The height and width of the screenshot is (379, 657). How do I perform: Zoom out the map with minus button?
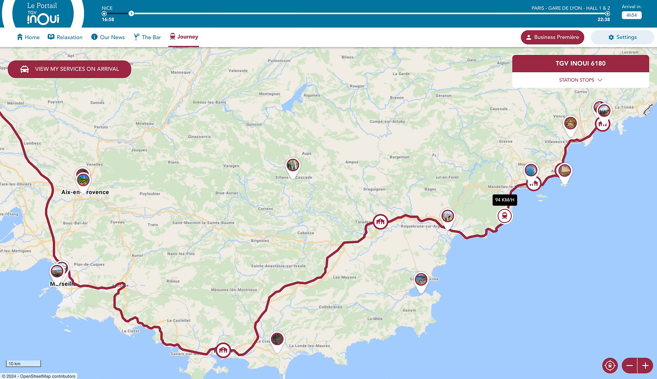tap(630, 365)
